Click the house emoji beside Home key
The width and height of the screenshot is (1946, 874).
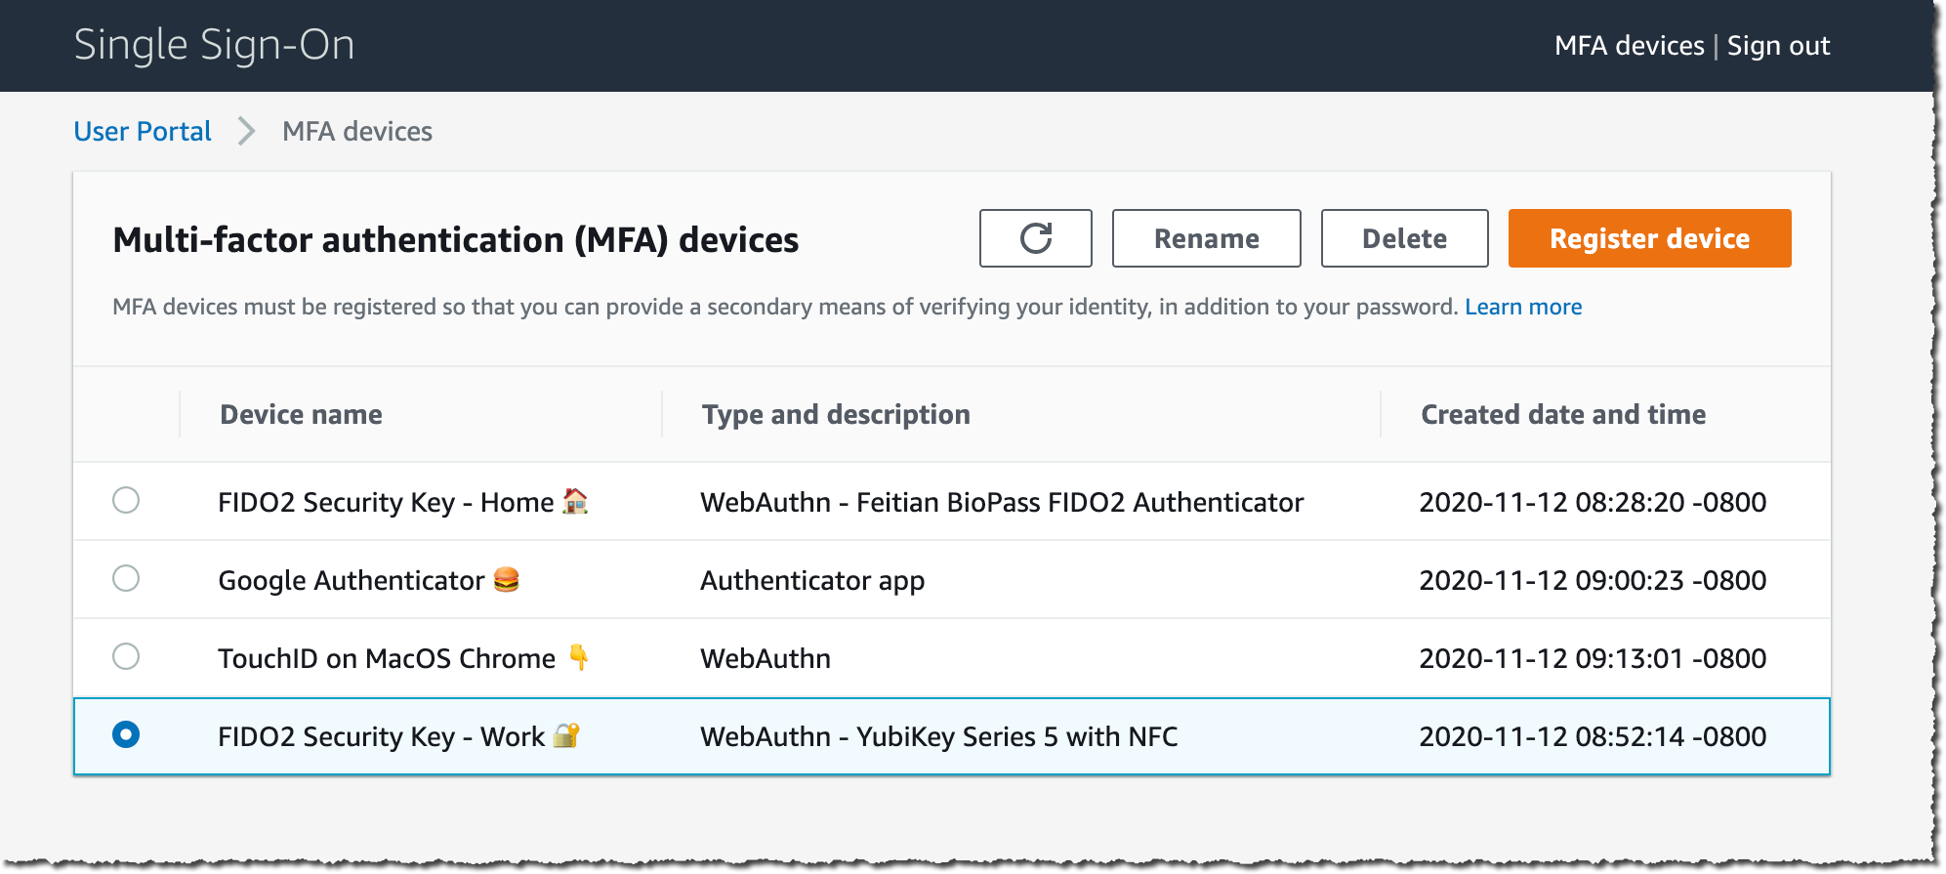click(x=575, y=501)
